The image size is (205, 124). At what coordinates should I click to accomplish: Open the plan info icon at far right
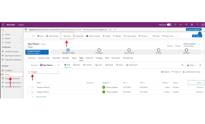(200, 65)
